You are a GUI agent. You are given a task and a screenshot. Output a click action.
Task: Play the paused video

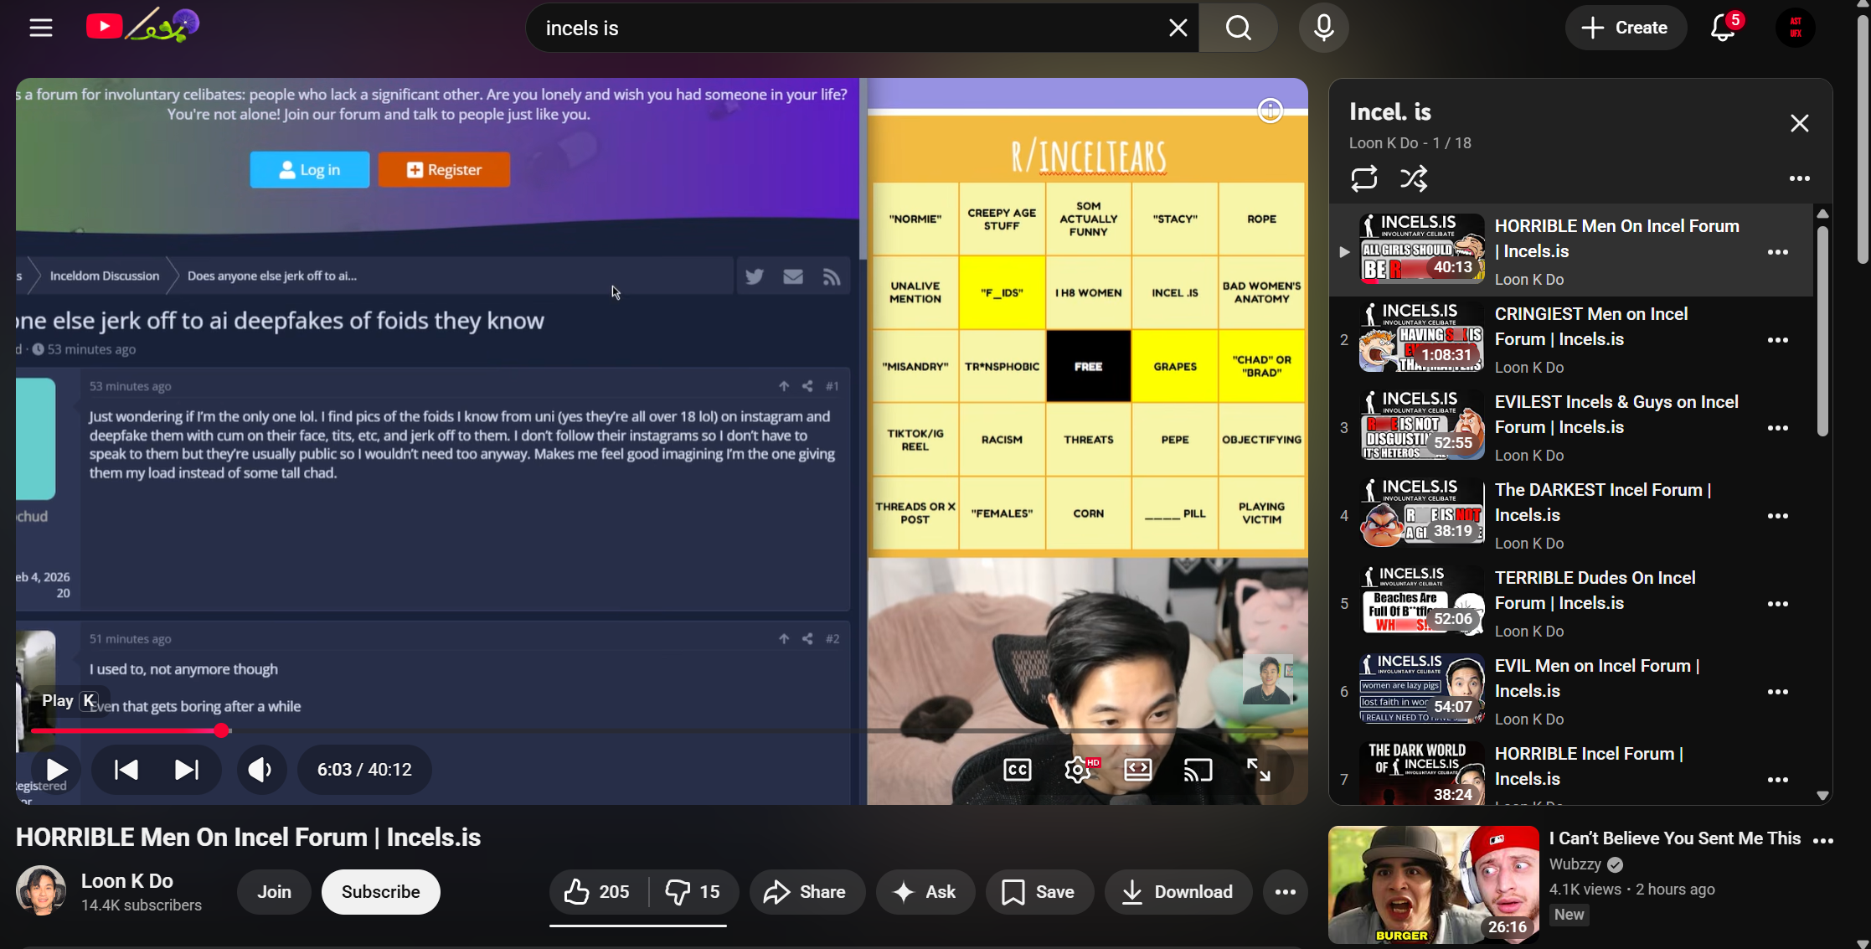point(57,769)
